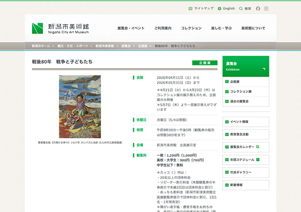
Task: Click the サイトマップ link
Action: [204, 9]
